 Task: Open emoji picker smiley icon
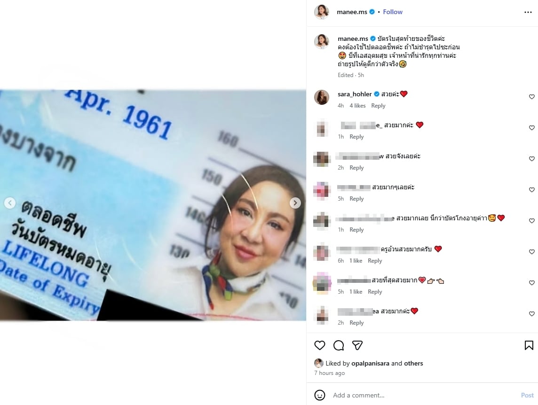coord(319,395)
